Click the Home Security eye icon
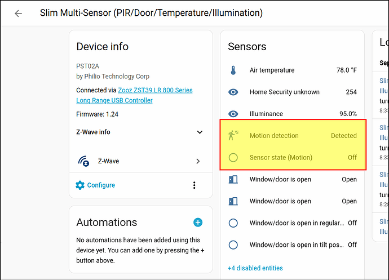This screenshot has height=280, width=389. pos(233,92)
